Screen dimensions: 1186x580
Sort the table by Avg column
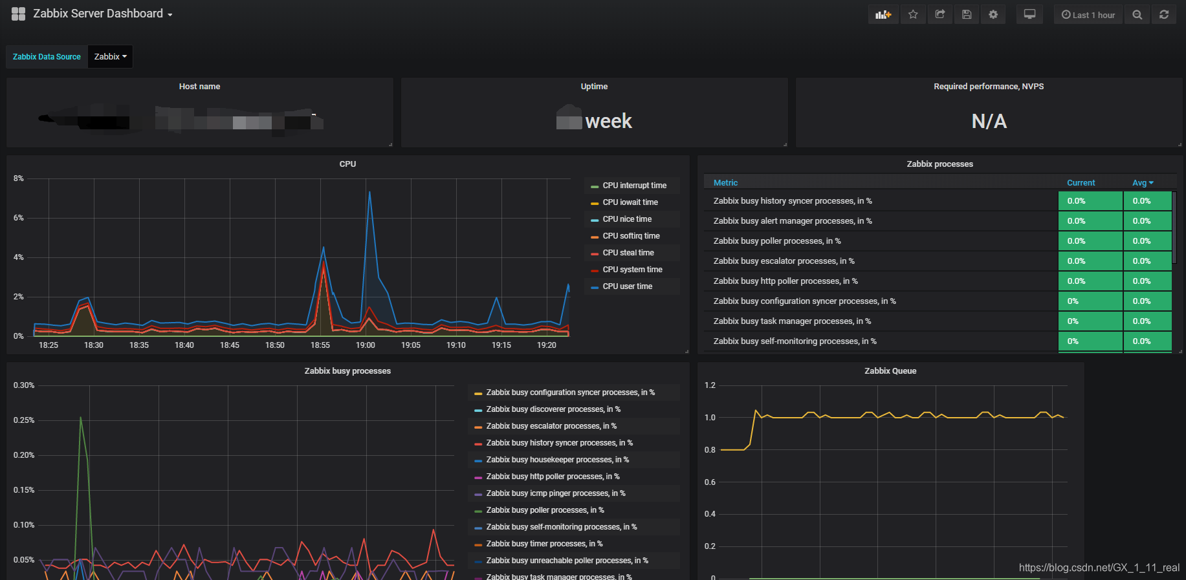point(1143,183)
